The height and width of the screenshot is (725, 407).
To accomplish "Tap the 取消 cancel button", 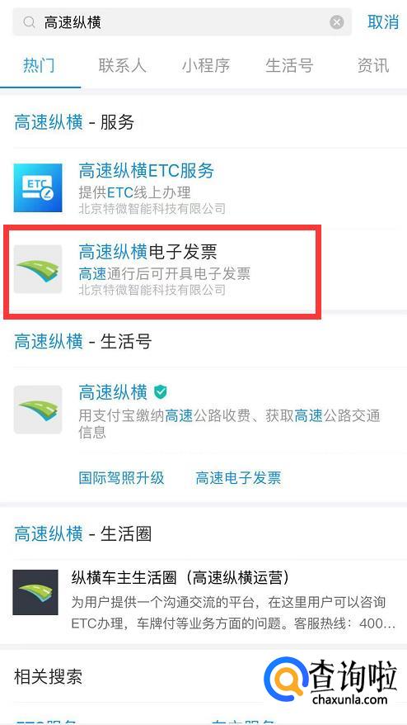I will tap(382, 21).
